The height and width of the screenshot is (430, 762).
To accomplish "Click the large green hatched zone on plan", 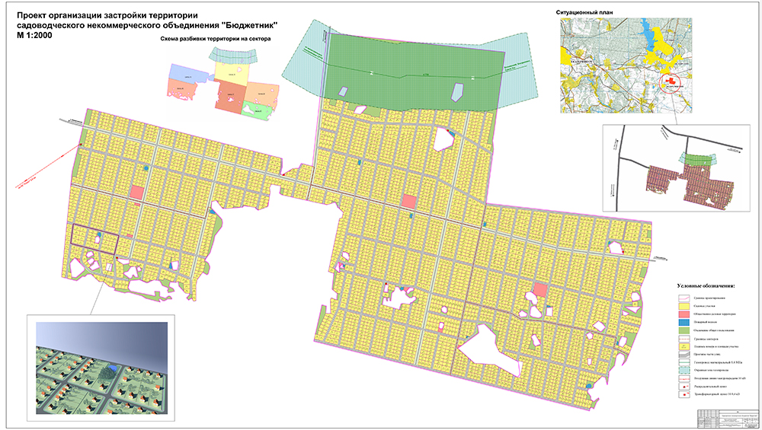I will (x=411, y=72).
